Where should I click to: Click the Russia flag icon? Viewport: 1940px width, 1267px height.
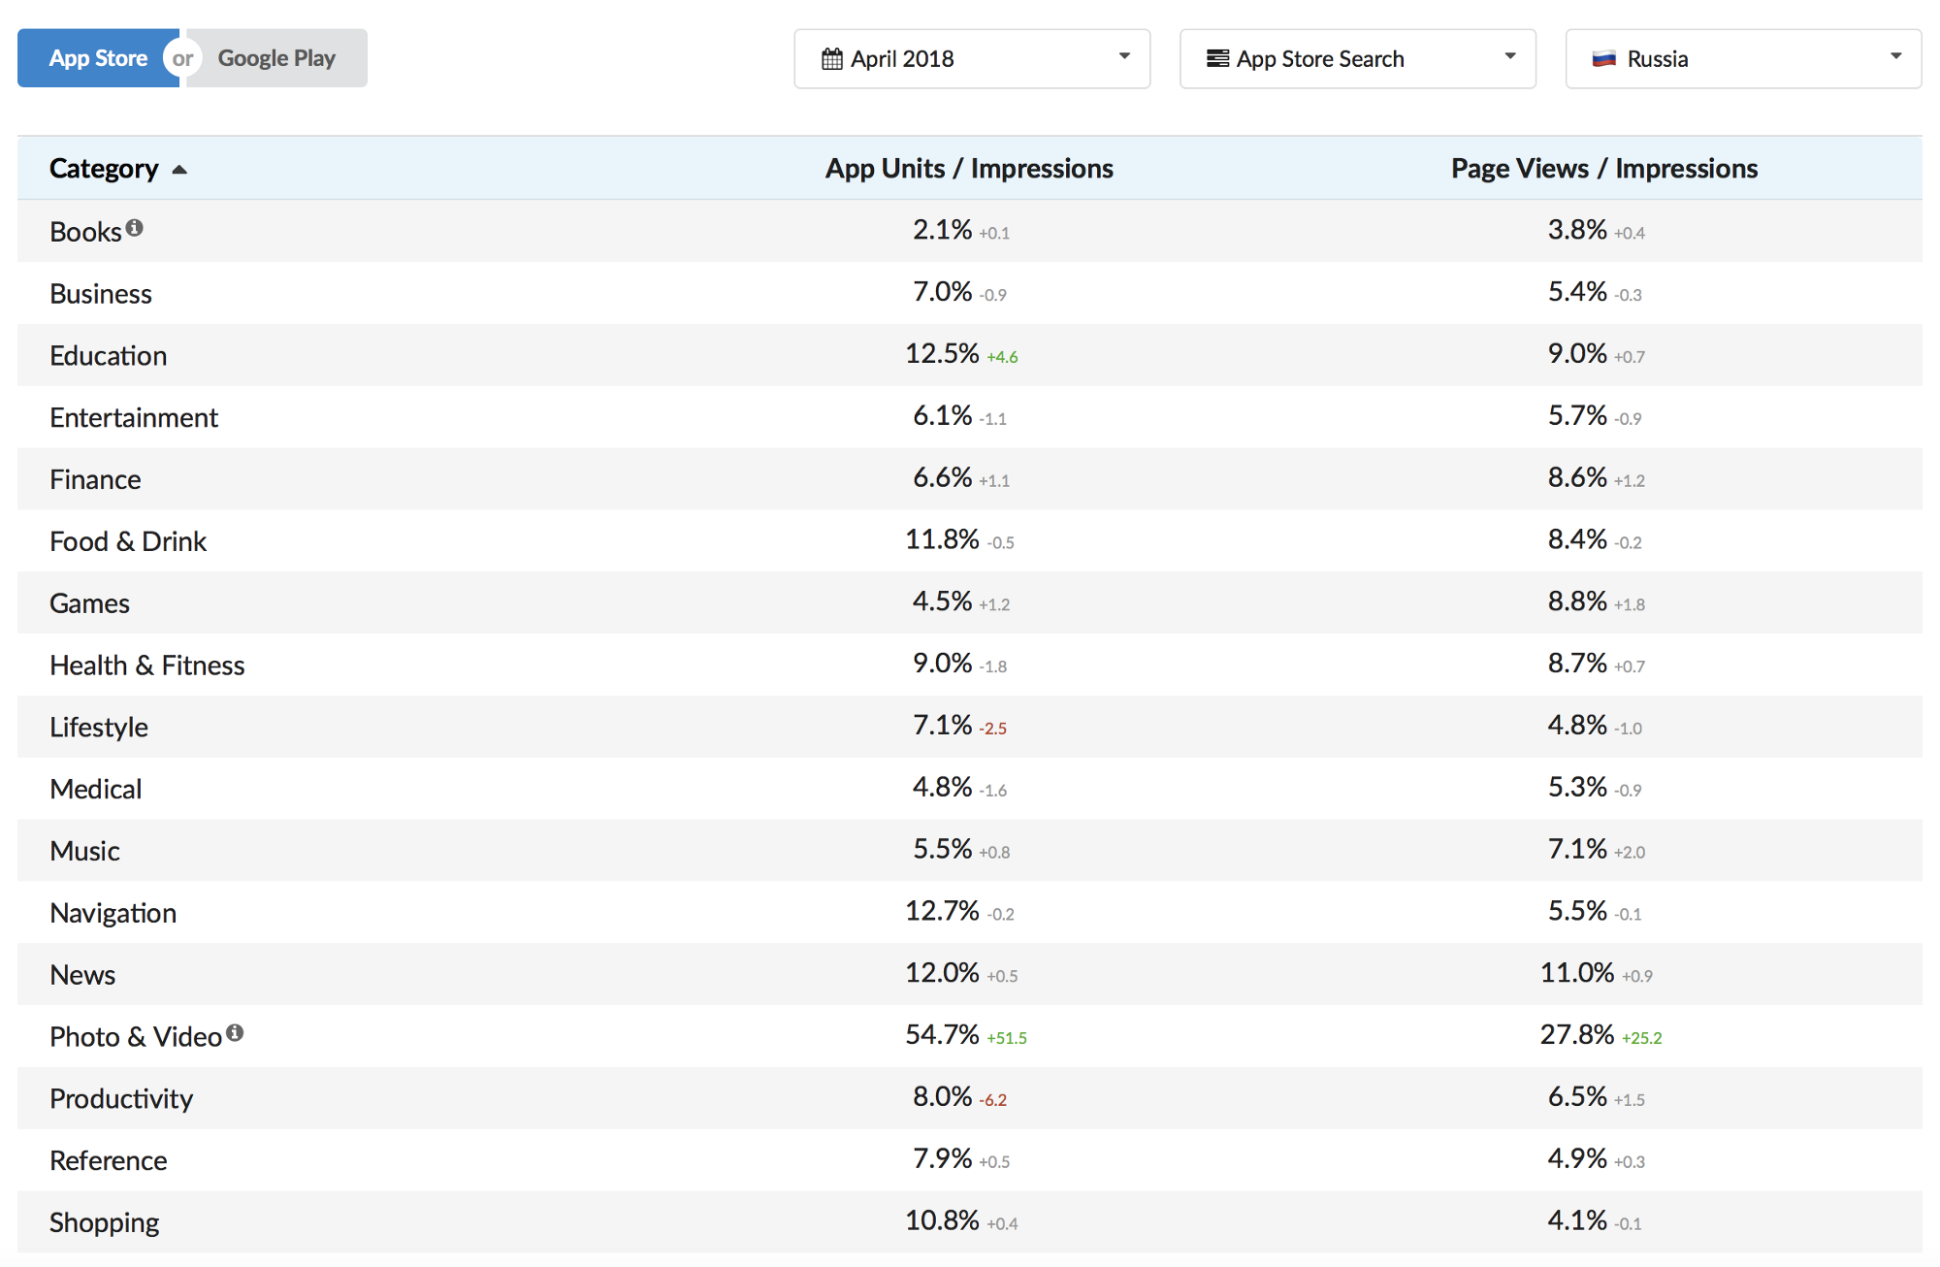click(x=1604, y=59)
